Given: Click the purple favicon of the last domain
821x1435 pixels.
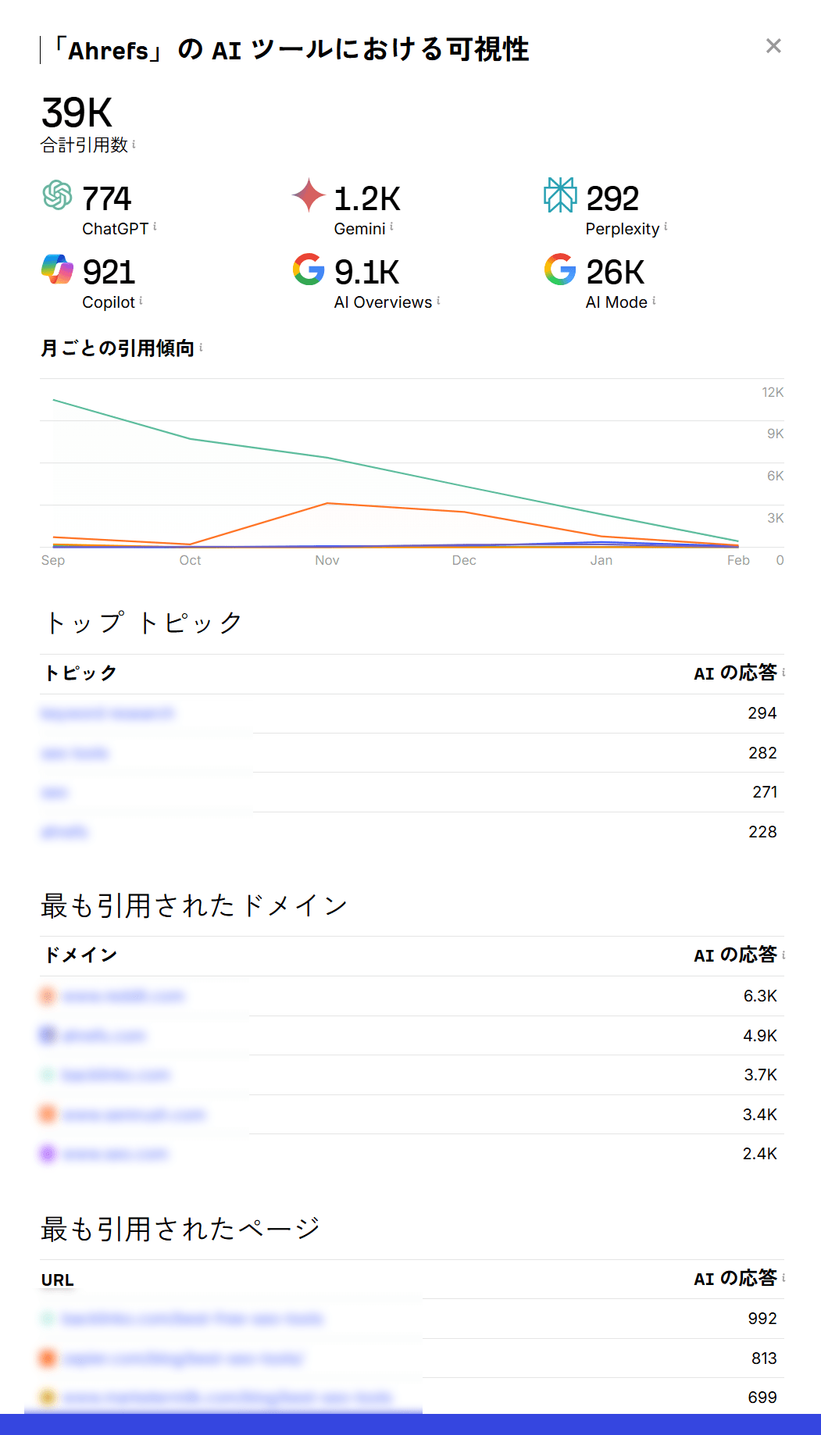Looking at the screenshot, I should [46, 1153].
